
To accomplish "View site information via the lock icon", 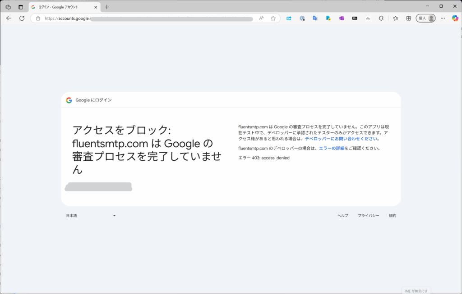I will (38, 18).
